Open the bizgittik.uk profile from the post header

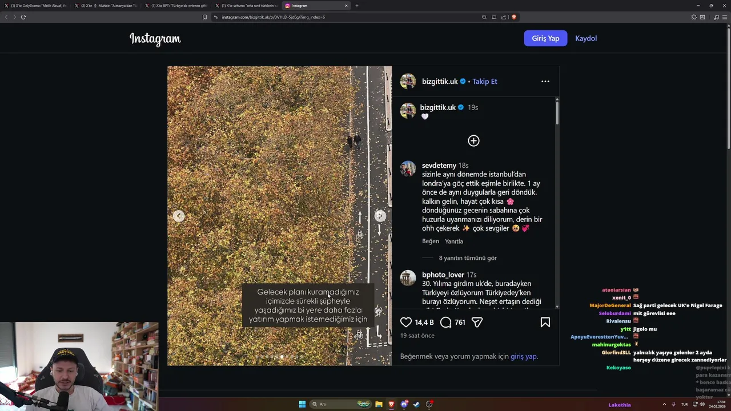click(440, 82)
